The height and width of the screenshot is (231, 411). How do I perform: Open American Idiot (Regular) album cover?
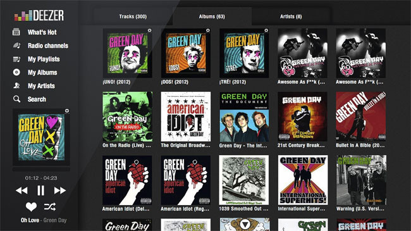click(185, 180)
